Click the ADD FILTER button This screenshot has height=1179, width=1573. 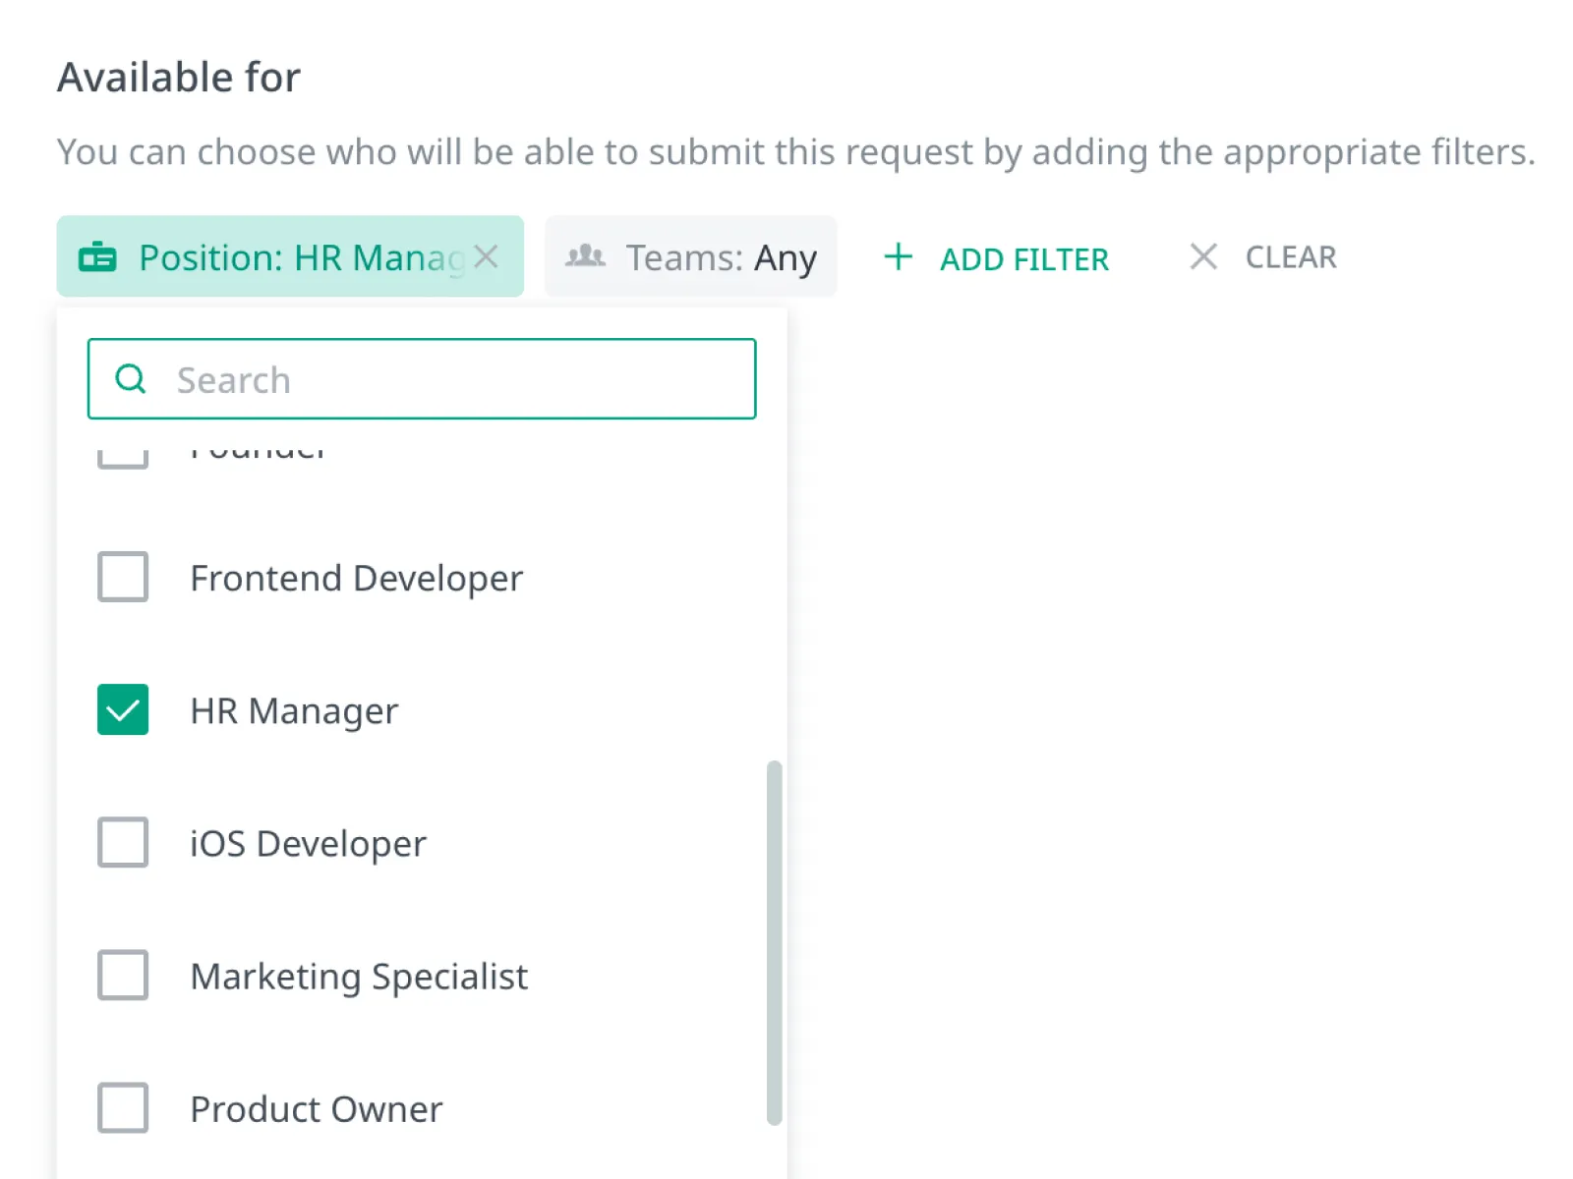click(x=996, y=257)
